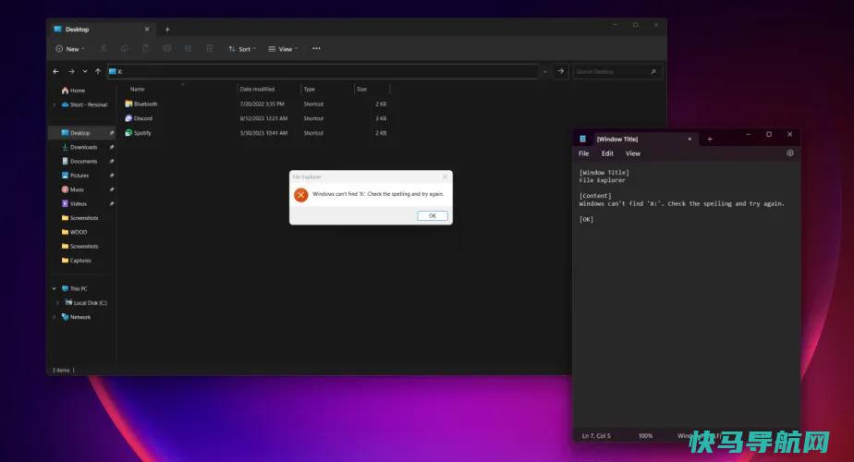Sort by Date modified column header

pos(257,89)
